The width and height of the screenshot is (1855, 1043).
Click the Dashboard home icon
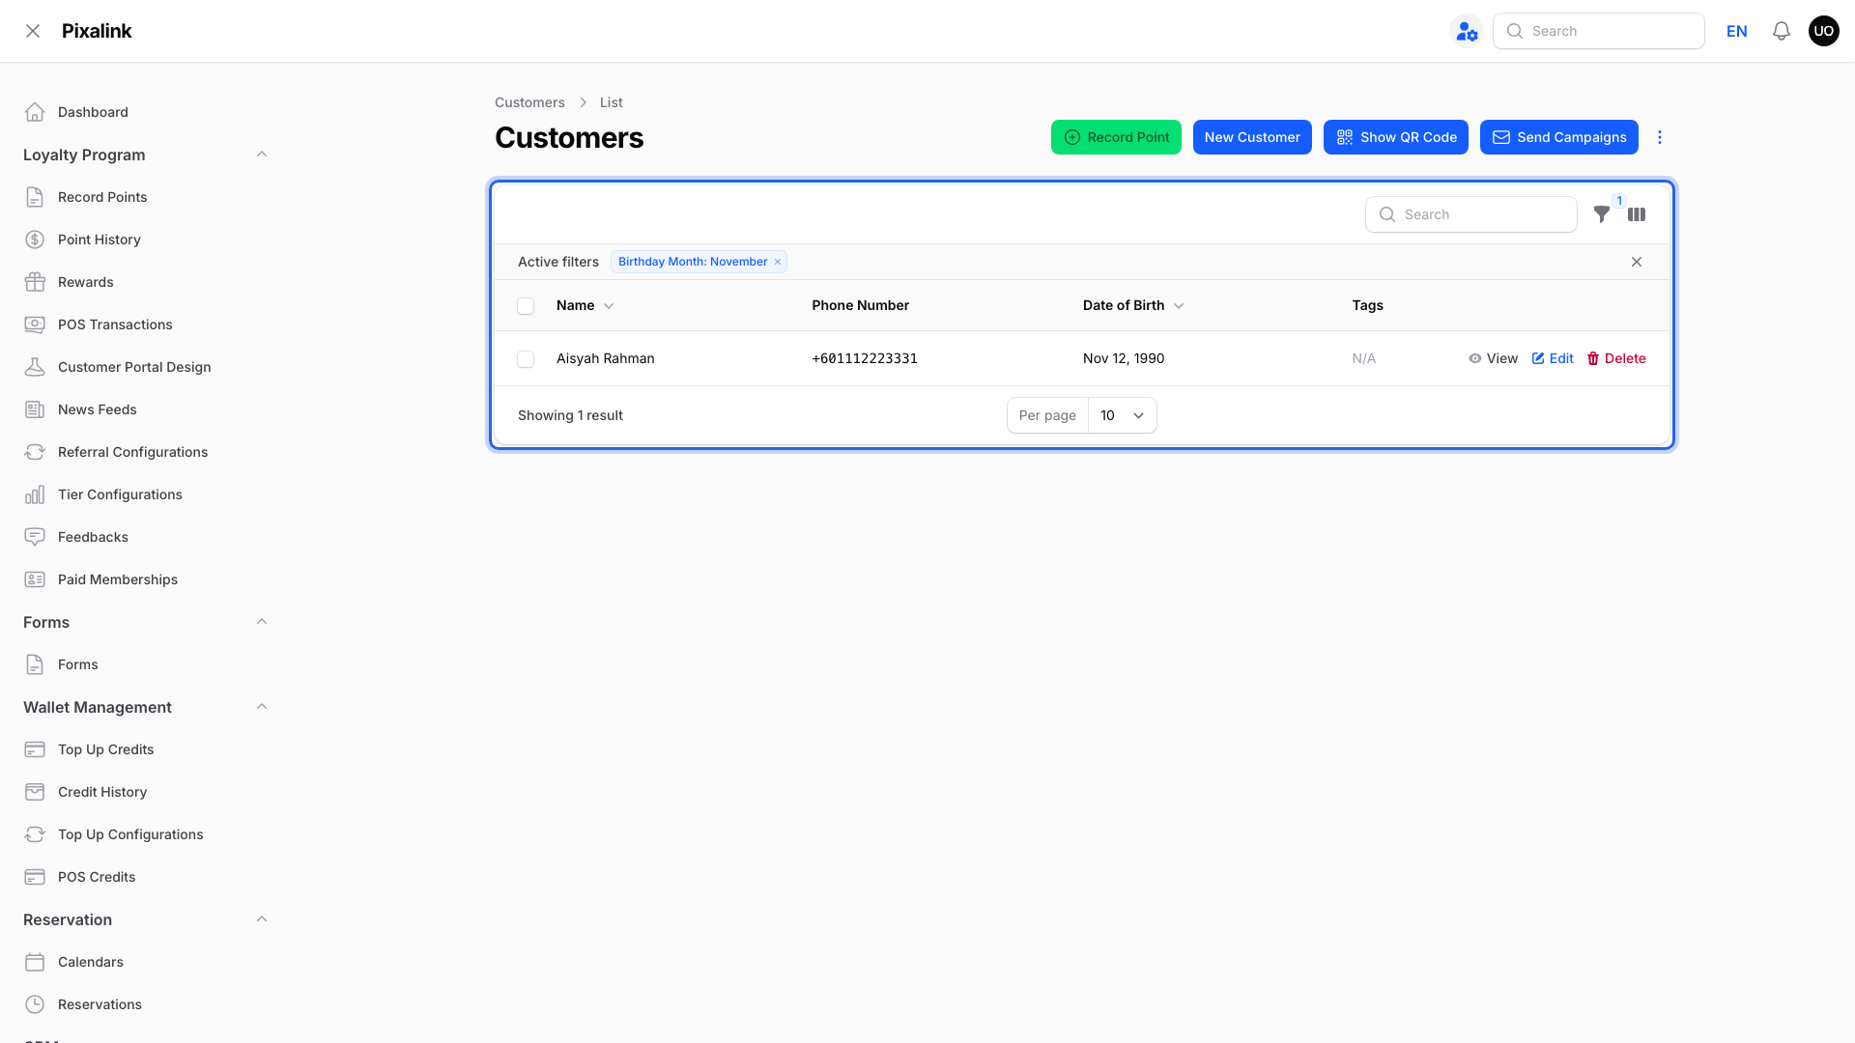pos(35,112)
